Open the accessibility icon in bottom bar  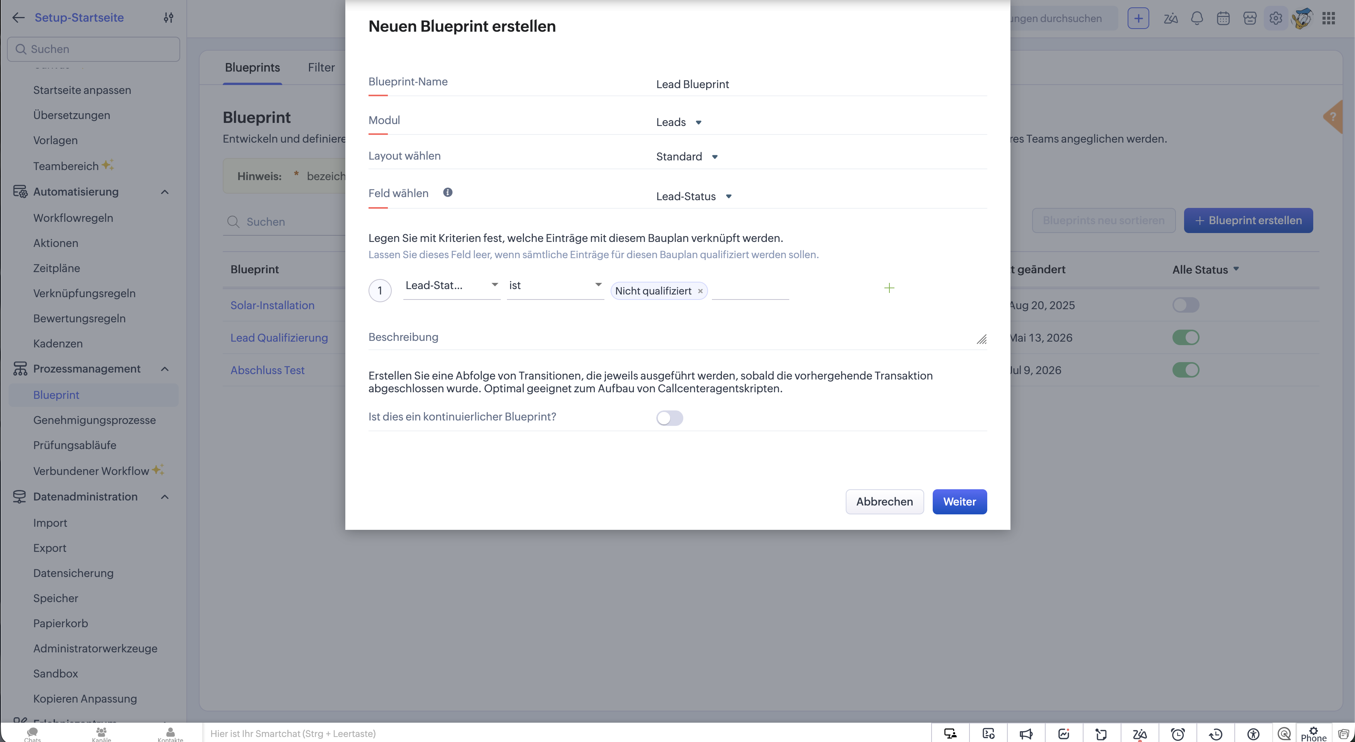1253,733
